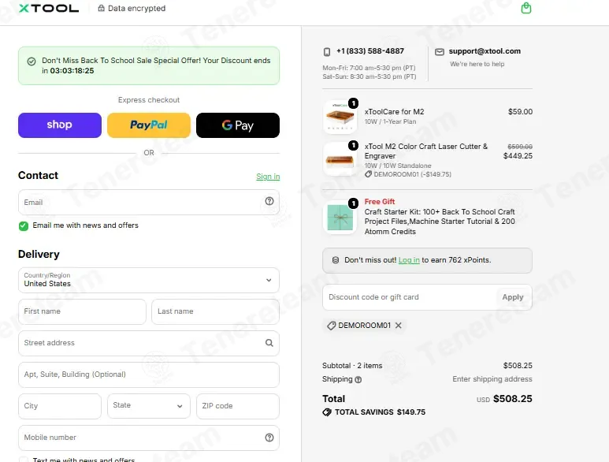The image size is (609, 462).
Task: Click the $449.25 discounted price
Action: click(x=518, y=156)
